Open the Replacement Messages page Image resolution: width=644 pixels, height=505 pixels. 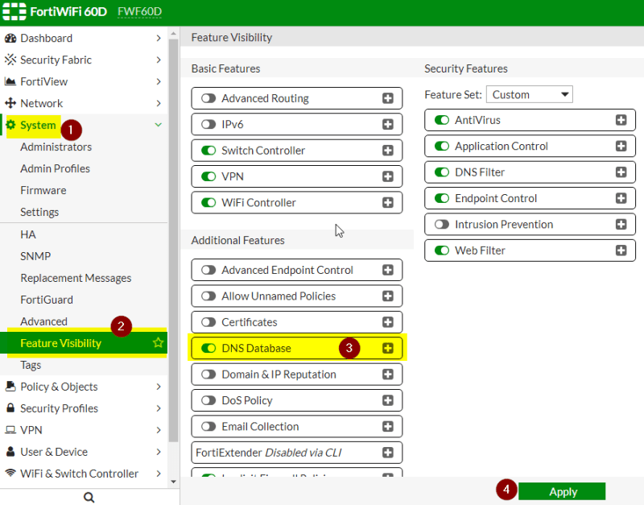[76, 278]
